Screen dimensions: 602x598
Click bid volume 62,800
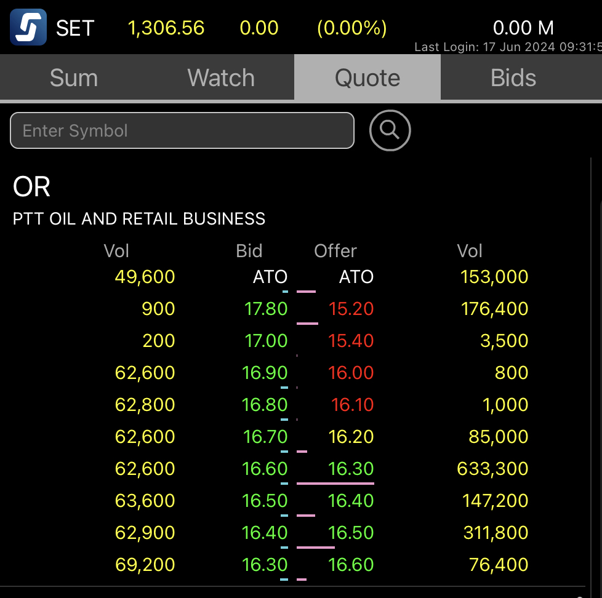click(145, 405)
